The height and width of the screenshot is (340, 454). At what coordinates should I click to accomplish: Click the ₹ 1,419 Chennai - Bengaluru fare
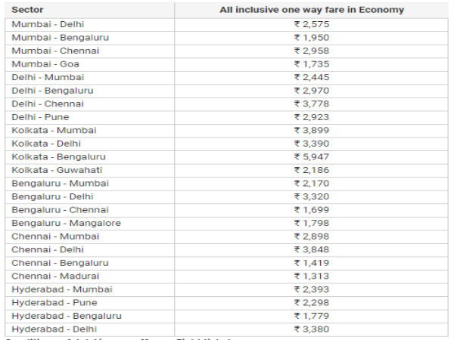coord(311,263)
